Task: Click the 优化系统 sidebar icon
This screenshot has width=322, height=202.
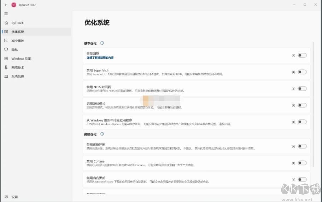Action: [6, 32]
